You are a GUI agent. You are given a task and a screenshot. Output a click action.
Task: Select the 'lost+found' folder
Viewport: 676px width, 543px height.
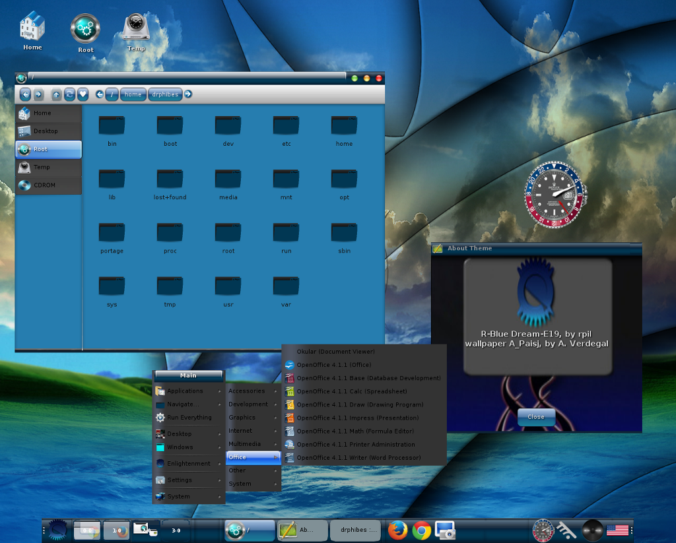pyautogui.click(x=170, y=184)
